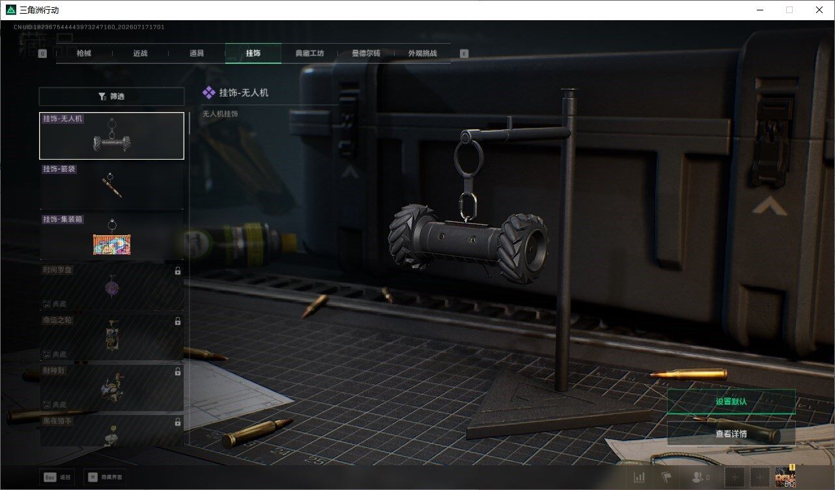
Task: Click the lock icon on 财神到
Action: click(x=177, y=371)
